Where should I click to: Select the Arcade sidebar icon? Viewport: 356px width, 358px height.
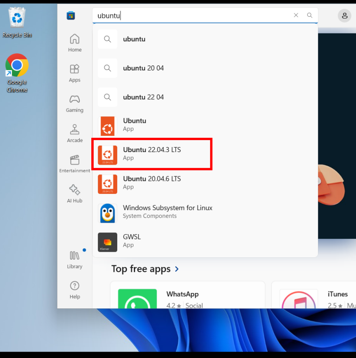click(75, 134)
